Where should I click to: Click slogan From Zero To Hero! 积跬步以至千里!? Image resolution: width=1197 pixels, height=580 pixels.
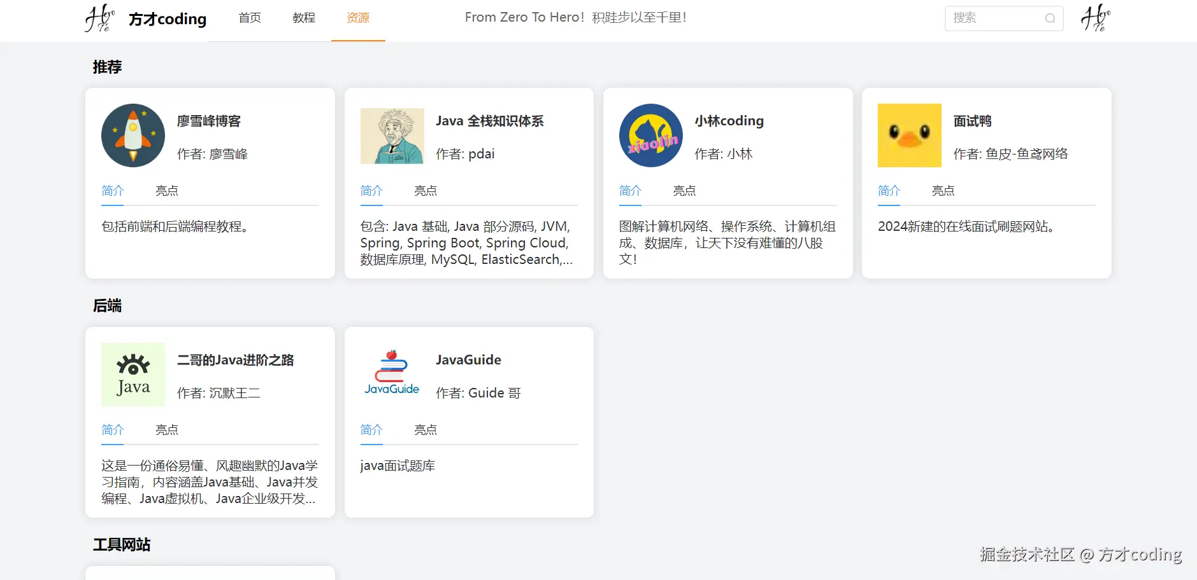576,18
